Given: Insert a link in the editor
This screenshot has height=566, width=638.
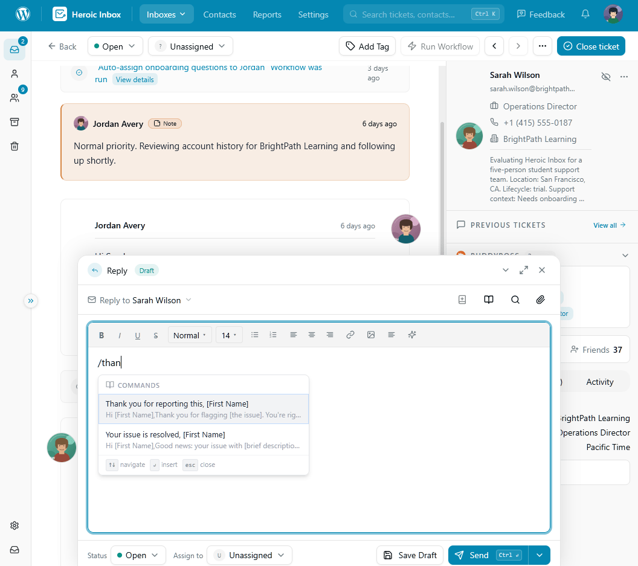Looking at the screenshot, I should (x=350, y=335).
